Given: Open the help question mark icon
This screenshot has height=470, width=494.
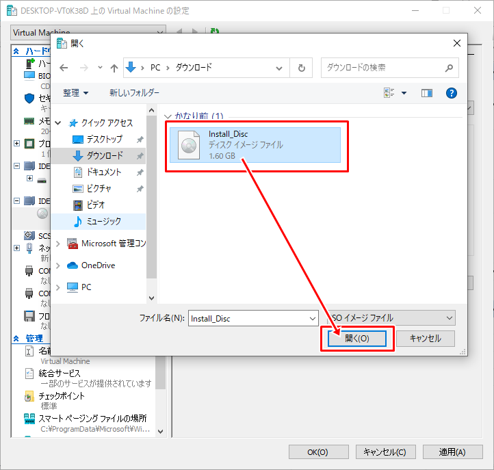Looking at the screenshot, I should click(451, 93).
